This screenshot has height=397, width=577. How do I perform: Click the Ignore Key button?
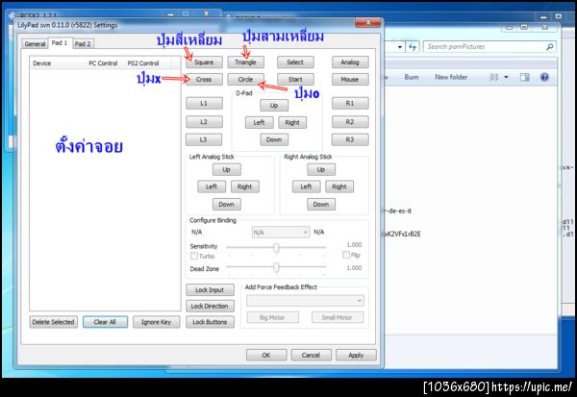pos(157,322)
